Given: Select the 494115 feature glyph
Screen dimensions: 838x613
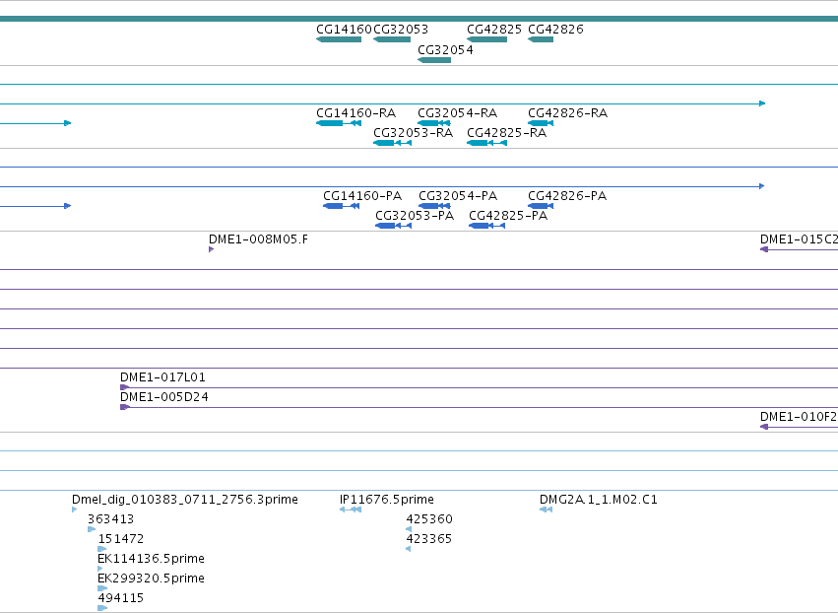Looking at the screenshot, I should tap(102, 608).
